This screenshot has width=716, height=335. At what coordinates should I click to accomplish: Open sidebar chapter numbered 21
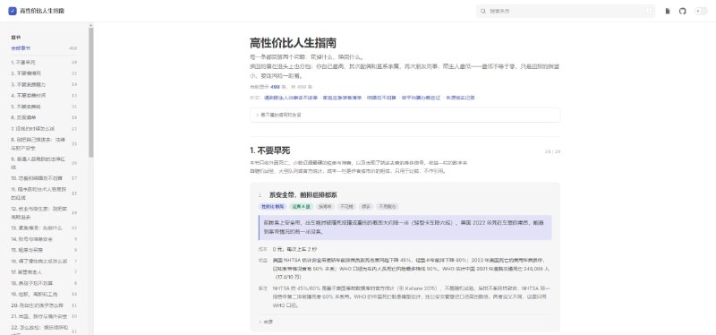tap(44, 316)
